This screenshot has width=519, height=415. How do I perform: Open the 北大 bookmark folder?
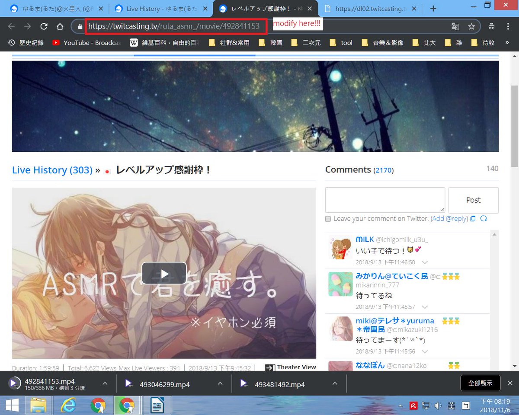pyautogui.click(x=424, y=43)
